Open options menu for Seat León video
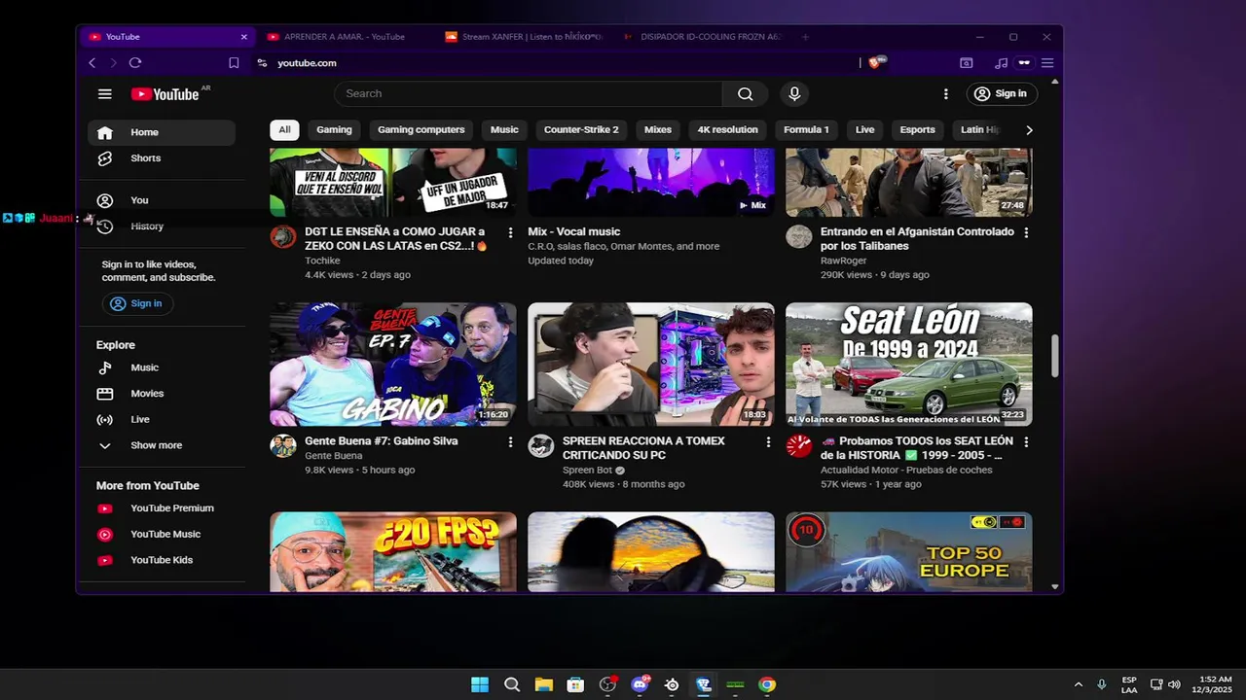 click(x=1026, y=442)
